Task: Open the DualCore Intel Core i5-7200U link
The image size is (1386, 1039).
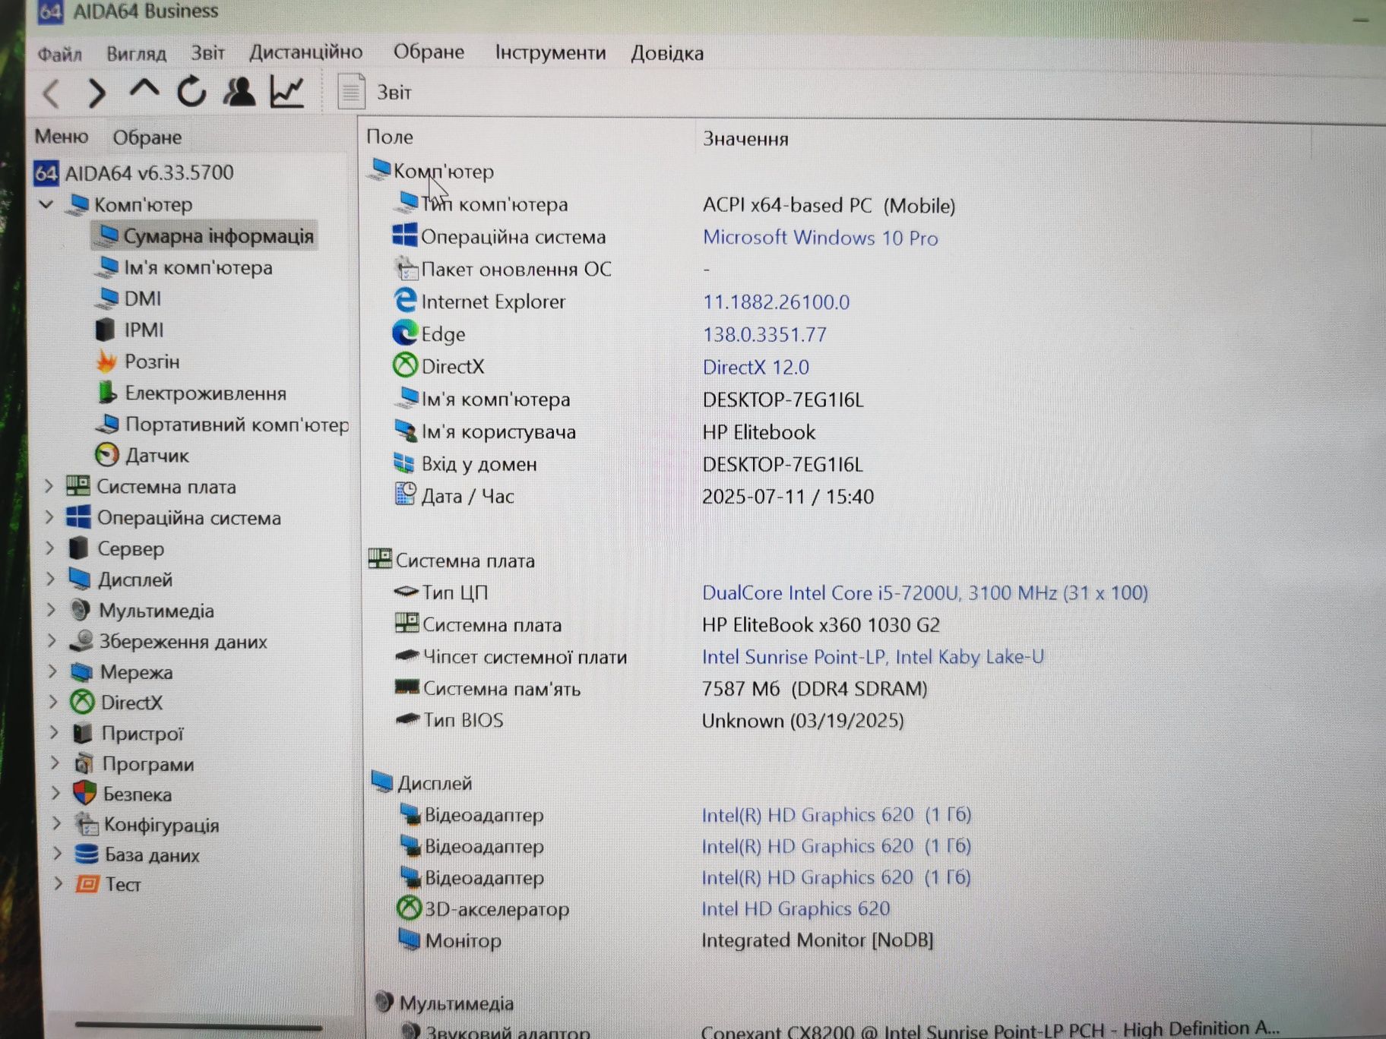Action: click(925, 592)
